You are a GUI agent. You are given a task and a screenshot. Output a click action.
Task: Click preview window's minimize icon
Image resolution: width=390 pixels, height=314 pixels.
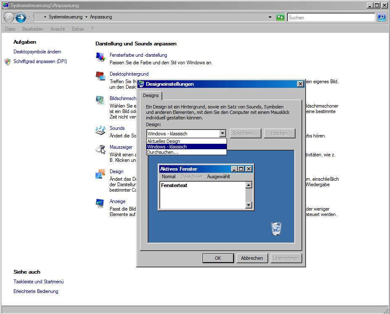point(234,169)
